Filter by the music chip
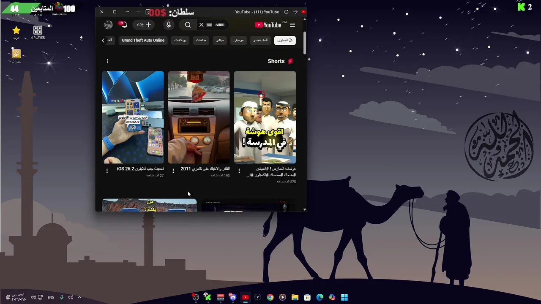The height and width of the screenshot is (304, 541). 238,41
